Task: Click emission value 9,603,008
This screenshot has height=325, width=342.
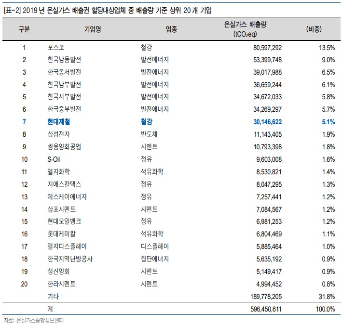Action: 269,159
